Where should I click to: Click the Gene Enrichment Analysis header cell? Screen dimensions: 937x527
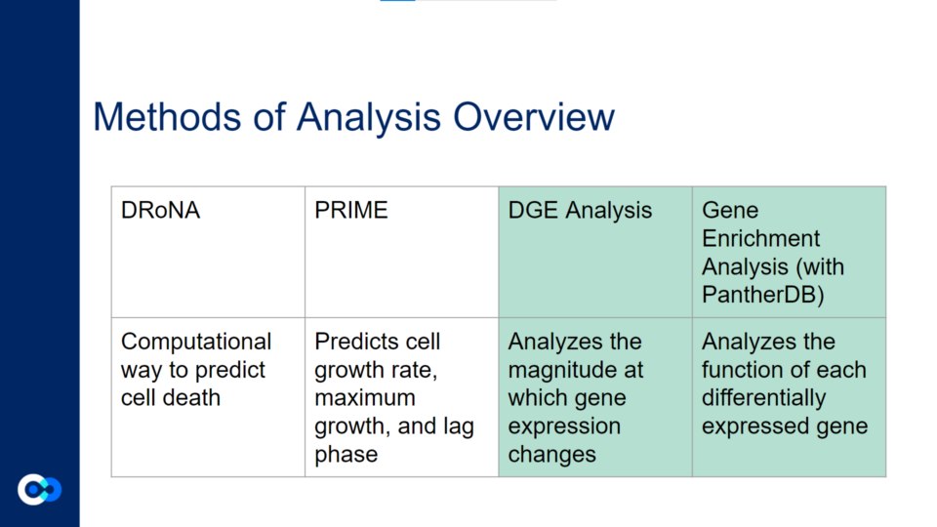789,251
